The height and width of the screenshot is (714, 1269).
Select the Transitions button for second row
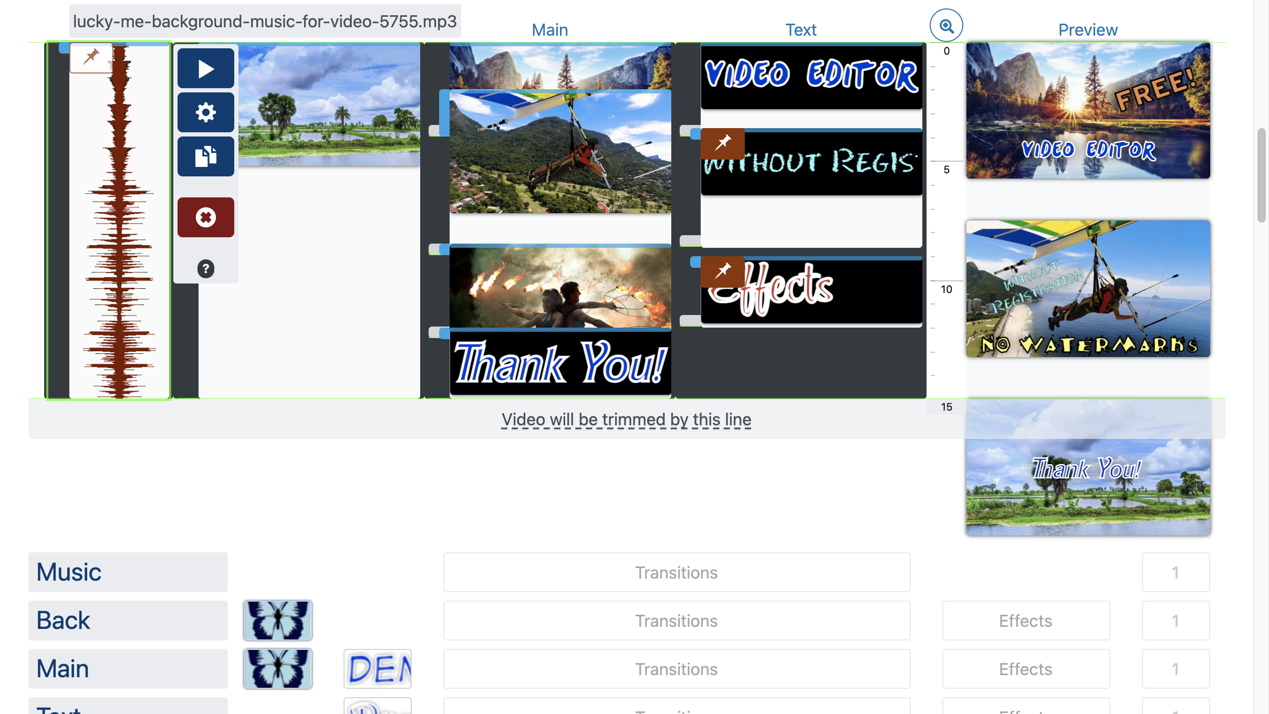click(x=677, y=620)
